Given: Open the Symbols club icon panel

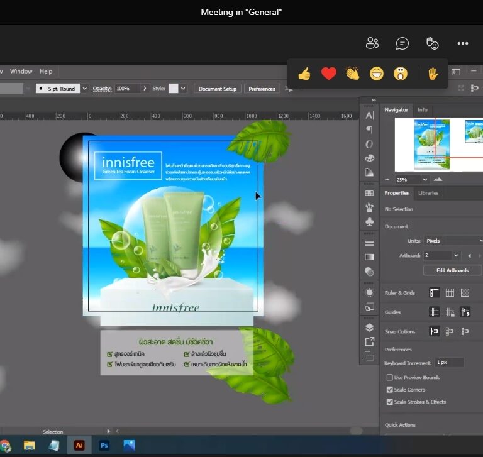Looking at the screenshot, I should pyautogui.click(x=369, y=222).
